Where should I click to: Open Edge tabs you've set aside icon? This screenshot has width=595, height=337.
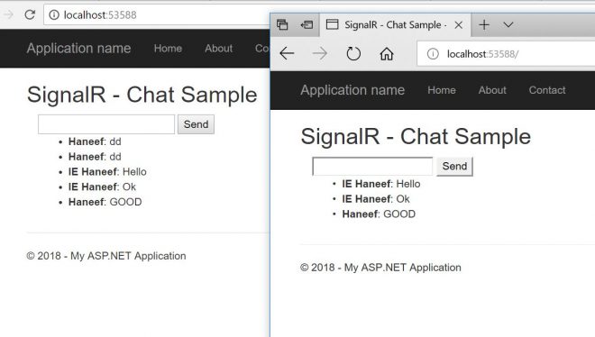282,24
